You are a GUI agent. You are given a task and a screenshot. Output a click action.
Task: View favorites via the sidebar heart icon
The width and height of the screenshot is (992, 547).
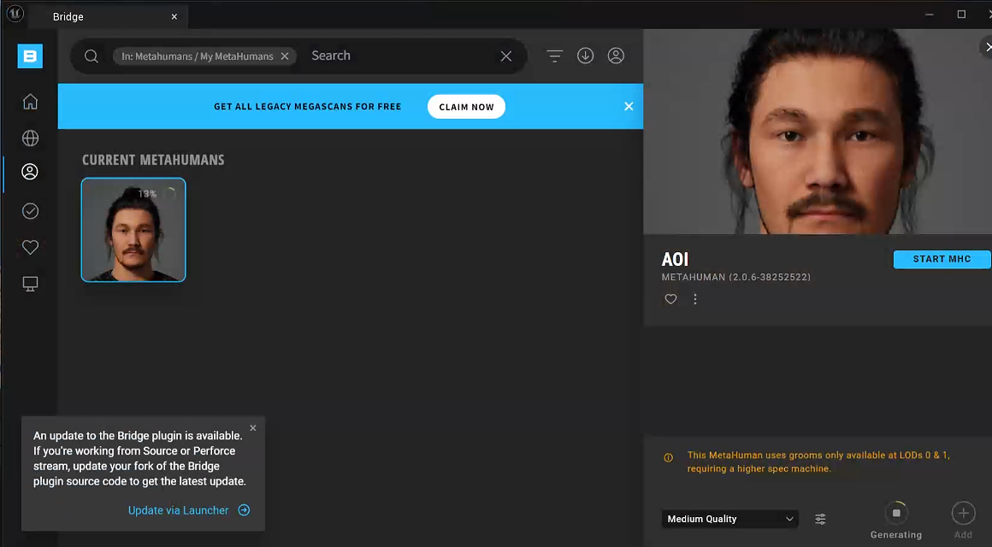(x=30, y=247)
